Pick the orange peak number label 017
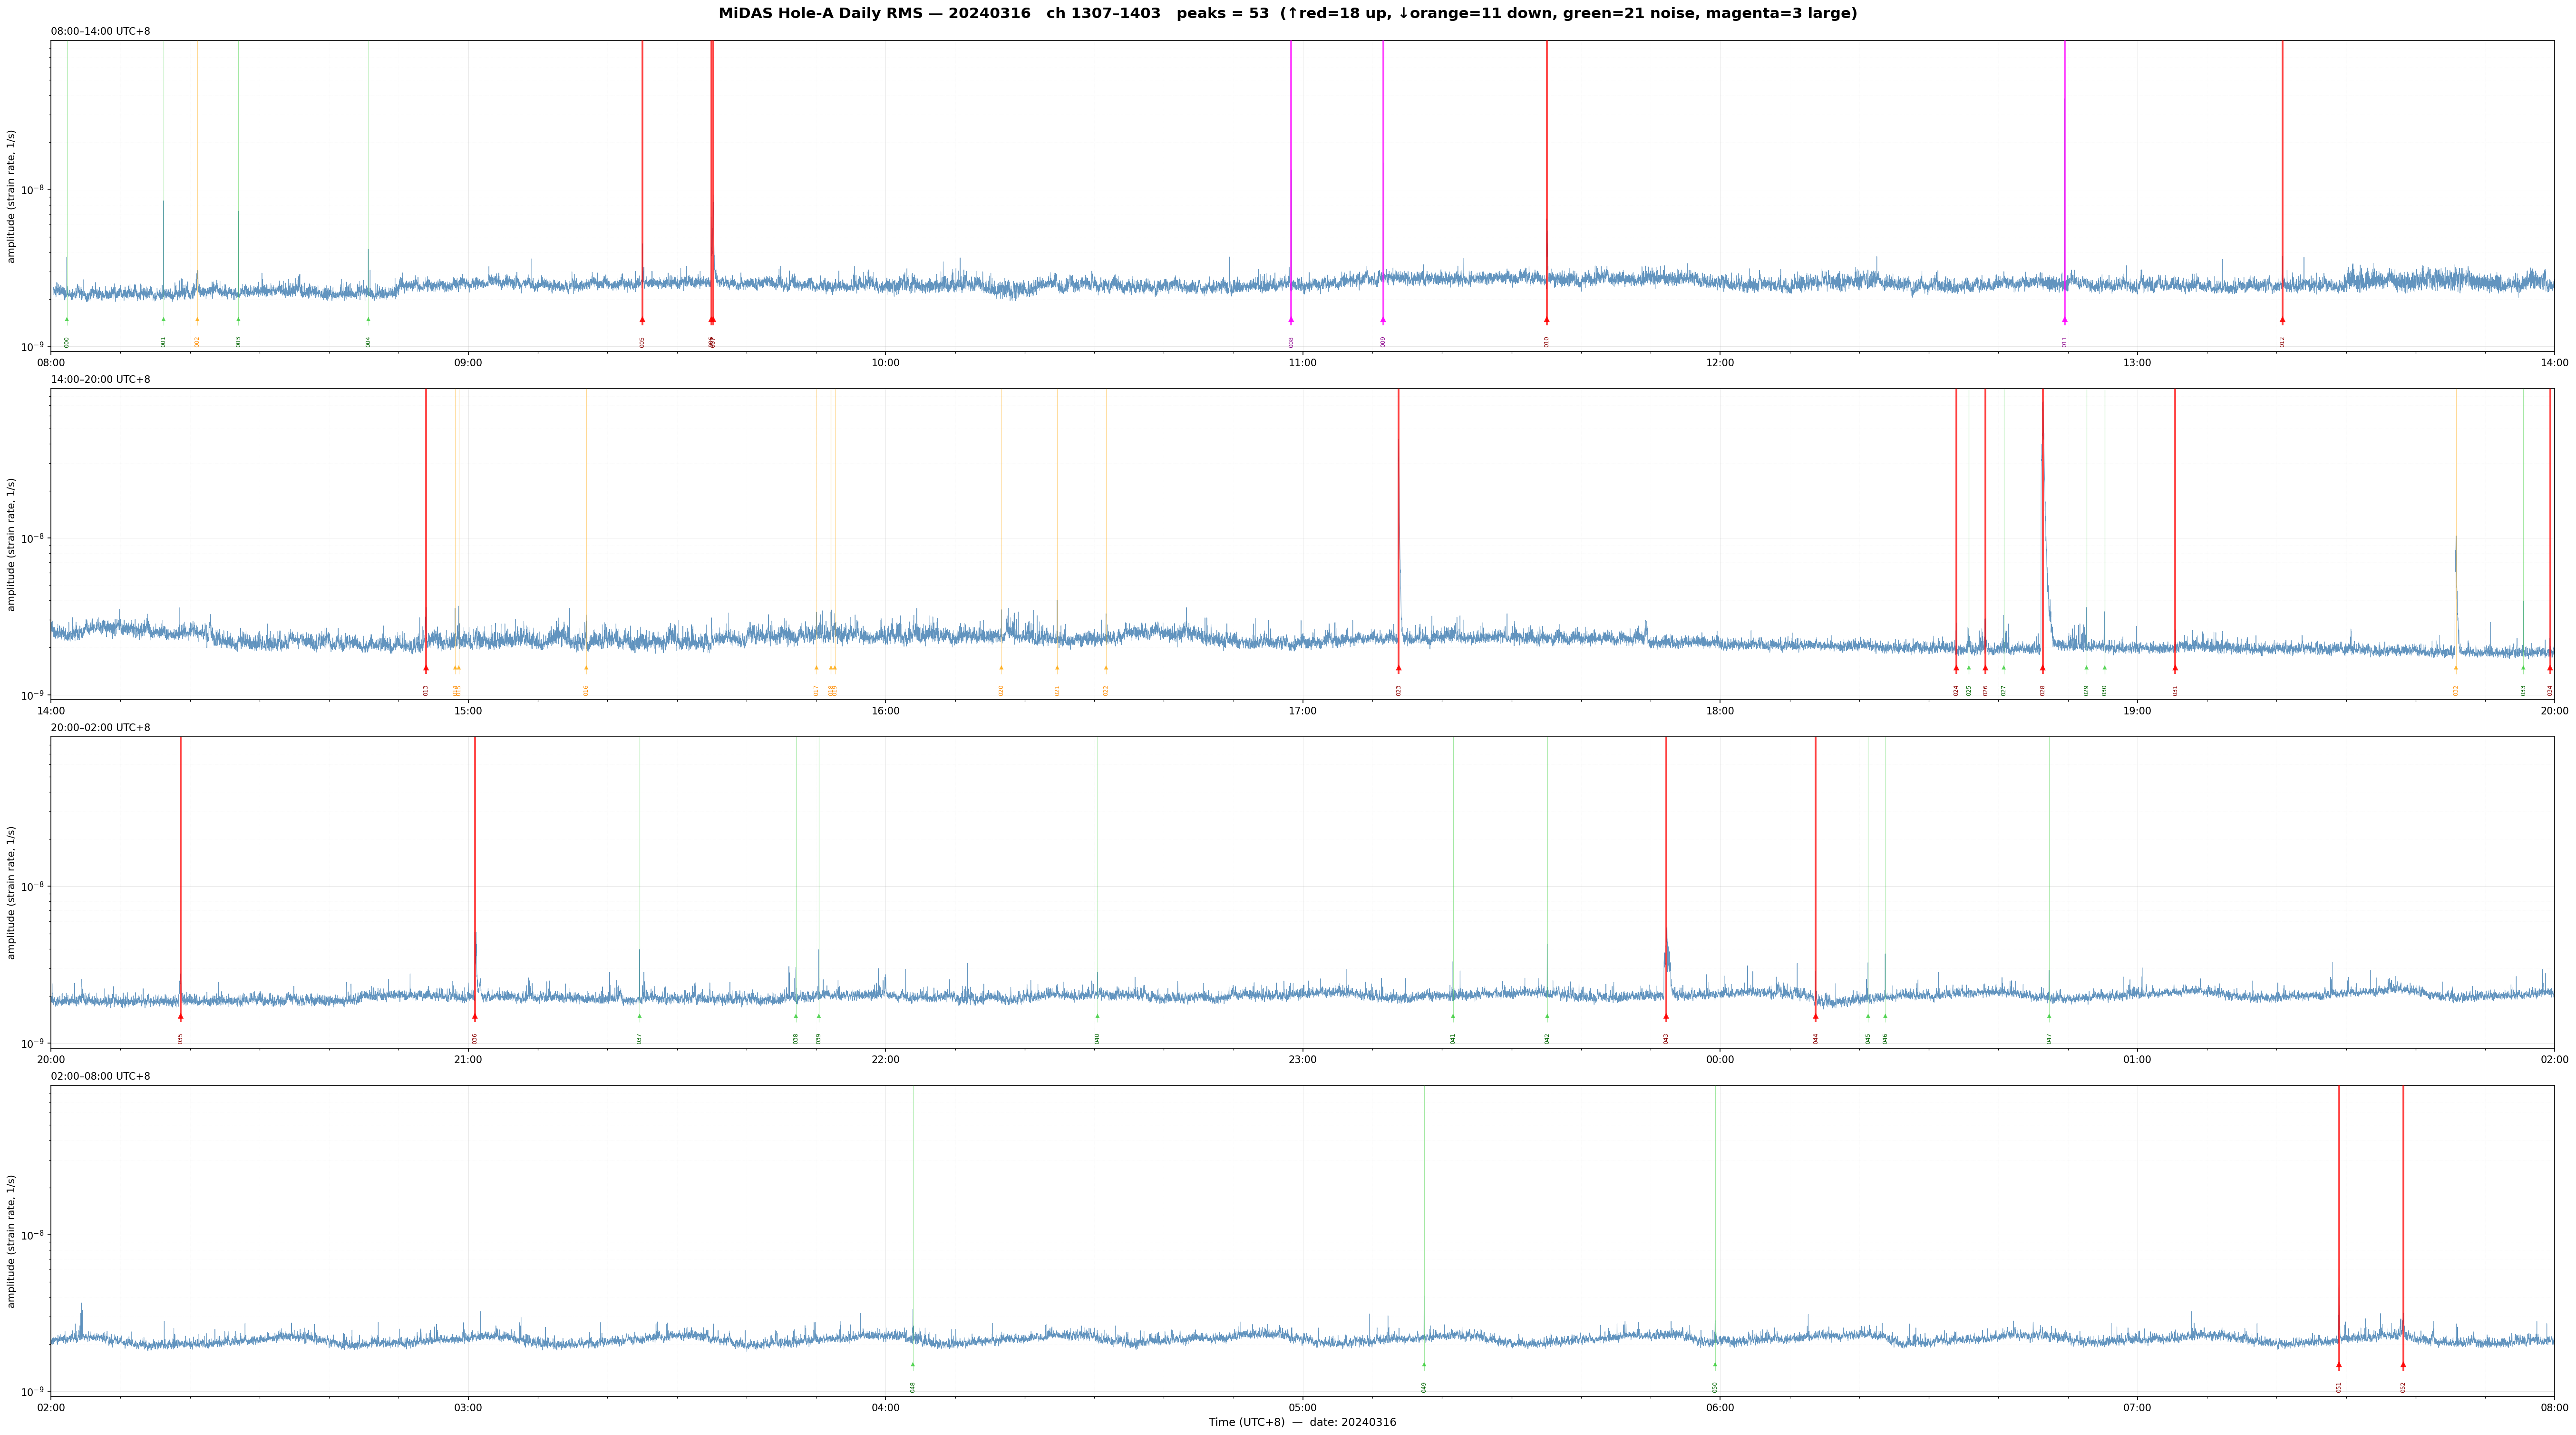 pyautogui.click(x=816, y=690)
